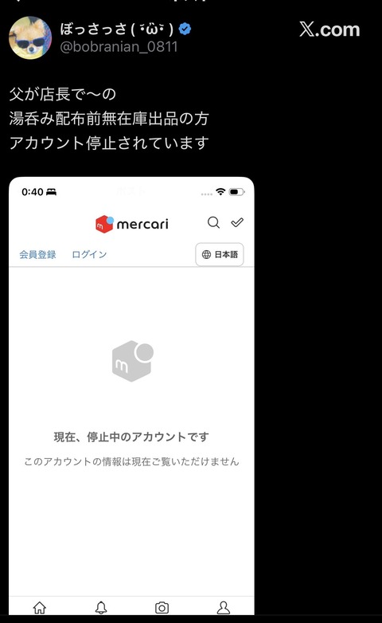Image resolution: width=382 pixels, height=623 pixels.
Task: Go to Home via house icon
Action: 39,608
